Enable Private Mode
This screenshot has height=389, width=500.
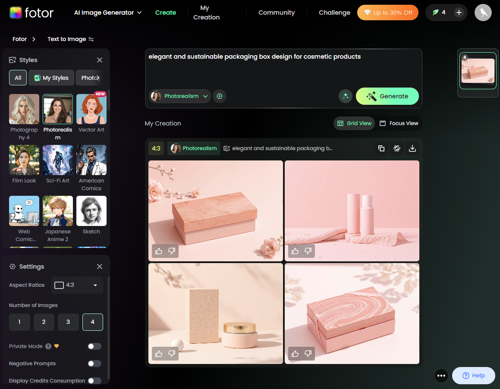point(94,346)
